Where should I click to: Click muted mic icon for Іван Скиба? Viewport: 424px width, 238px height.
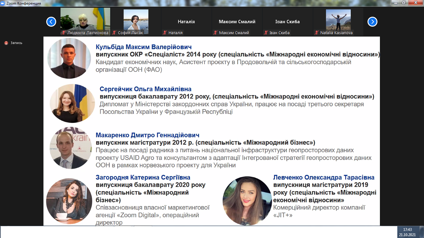point(266,33)
